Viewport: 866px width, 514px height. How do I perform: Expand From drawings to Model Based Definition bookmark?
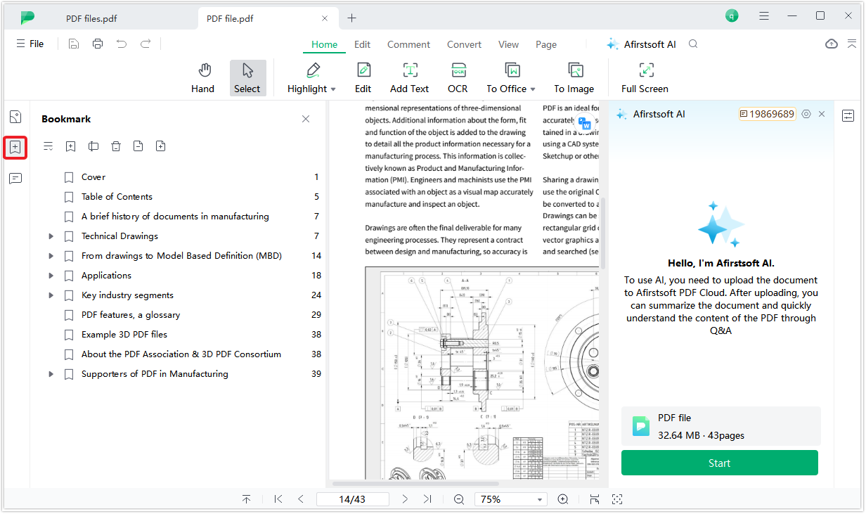point(51,256)
